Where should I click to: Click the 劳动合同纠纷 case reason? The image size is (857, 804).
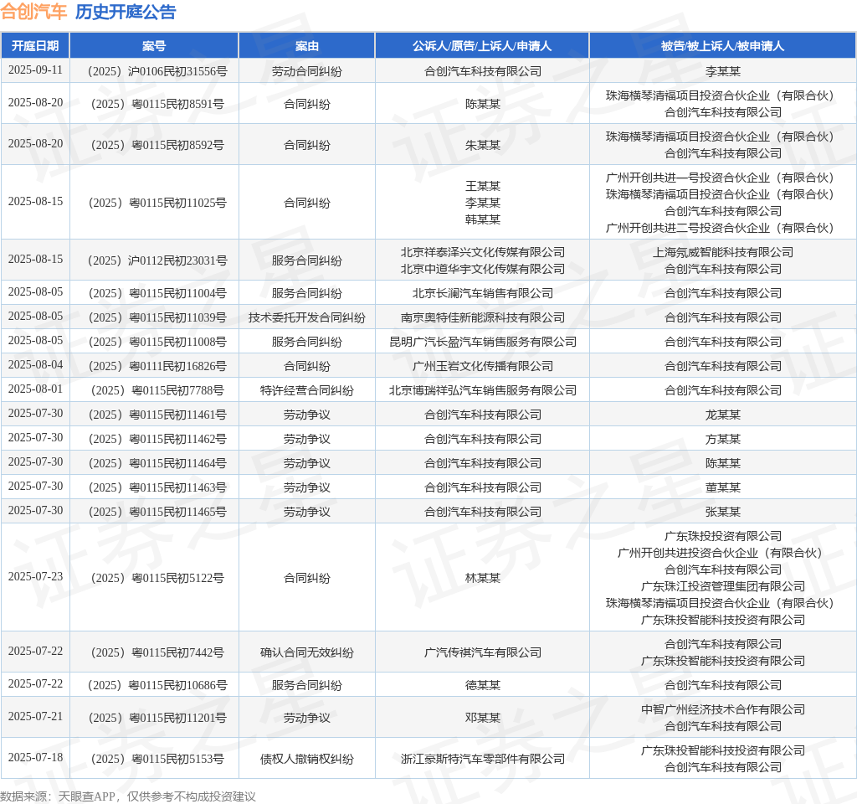pos(306,72)
